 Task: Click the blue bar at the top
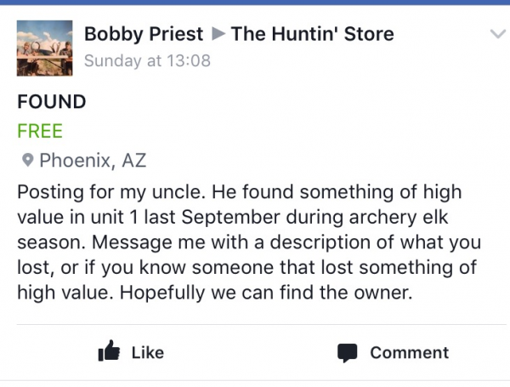click(255, 3)
